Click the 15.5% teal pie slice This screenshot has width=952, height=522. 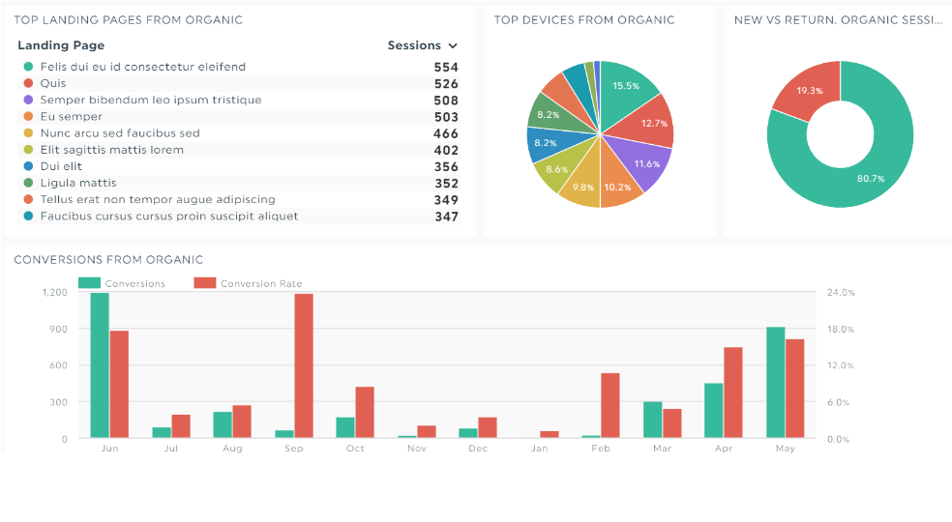click(627, 90)
